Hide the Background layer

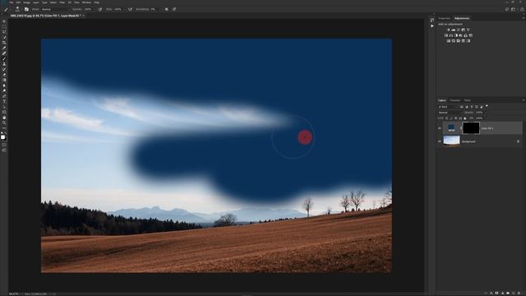pyautogui.click(x=439, y=141)
